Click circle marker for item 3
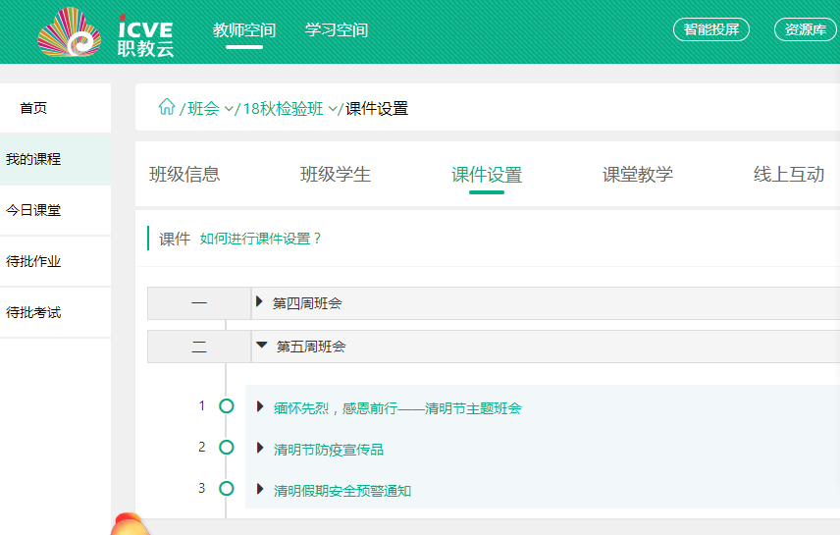840x535 pixels. pos(227,489)
